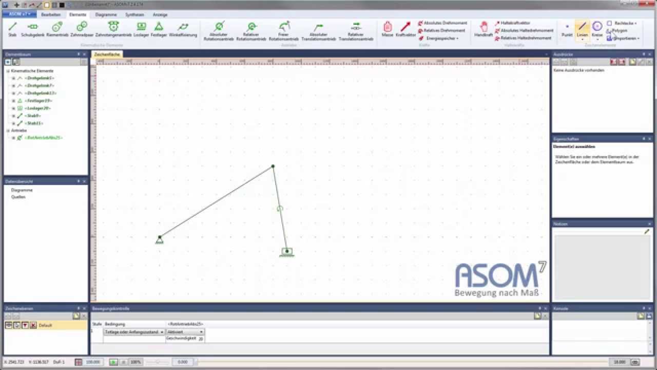
Task: Open the Aktiviert dropdown
Action: 185,332
